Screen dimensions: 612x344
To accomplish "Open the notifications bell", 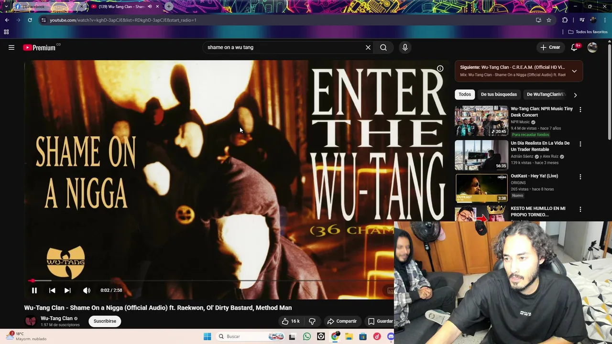I will click(x=575, y=47).
